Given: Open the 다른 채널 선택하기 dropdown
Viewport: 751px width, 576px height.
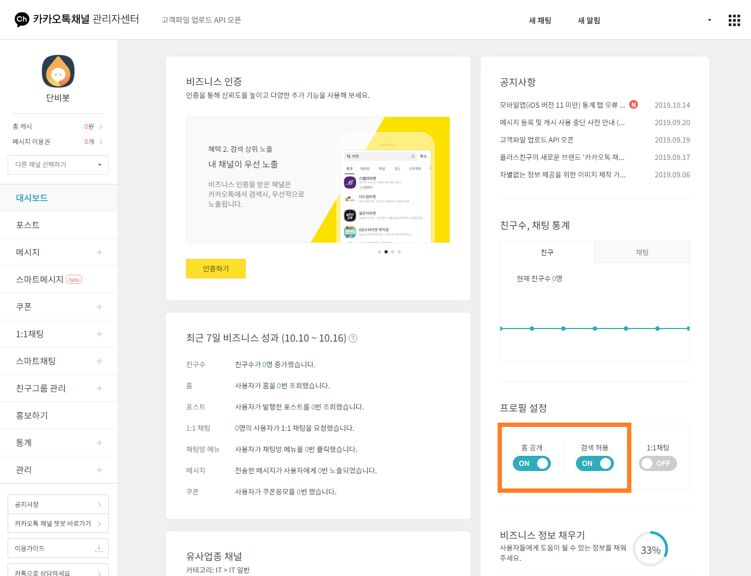Looking at the screenshot, I should pos(58,165).
